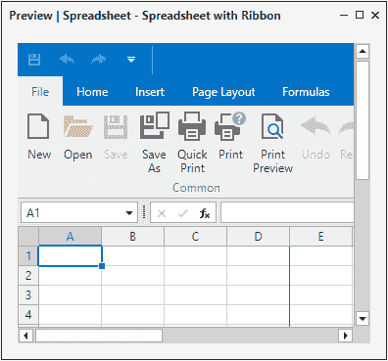
Task: Select column A header
Action: tap(70, 237)
